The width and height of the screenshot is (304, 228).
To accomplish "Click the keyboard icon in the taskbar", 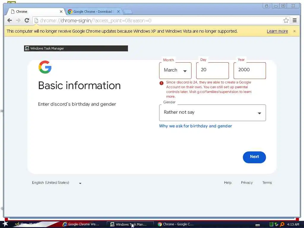I will coord(258,225).
